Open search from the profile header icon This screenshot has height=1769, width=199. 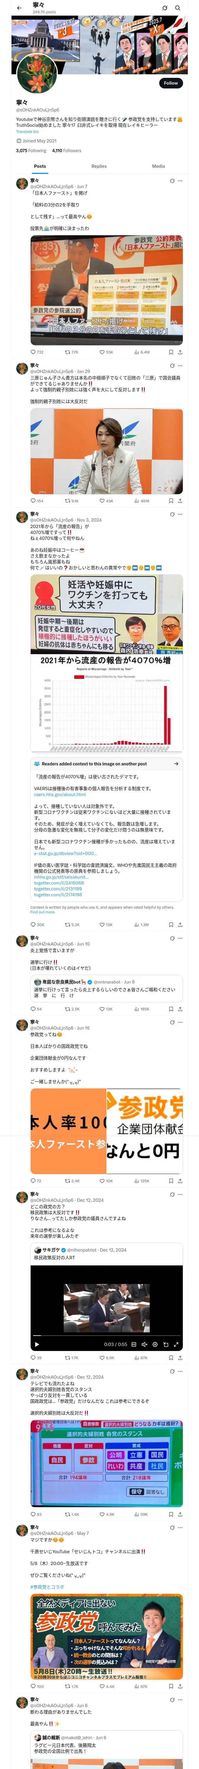[x=178, y=8]
